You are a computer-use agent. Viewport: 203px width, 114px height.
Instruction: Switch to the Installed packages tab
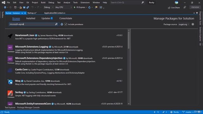31,18
